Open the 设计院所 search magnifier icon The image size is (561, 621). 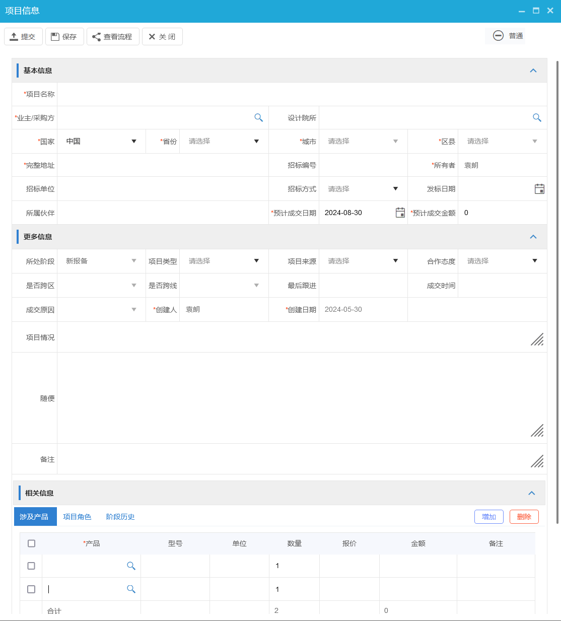pos(537,117)
